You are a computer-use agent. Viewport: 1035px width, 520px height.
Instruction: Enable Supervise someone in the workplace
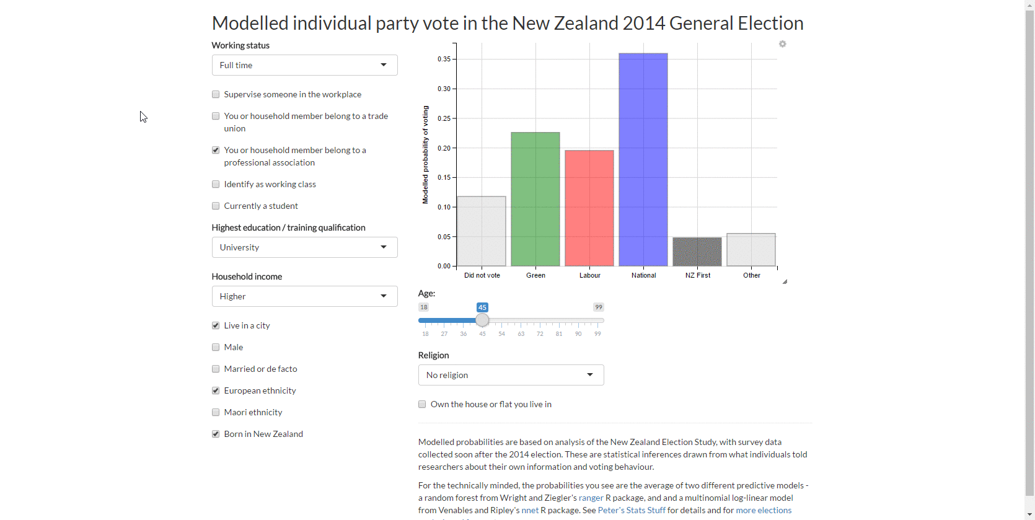216,95
